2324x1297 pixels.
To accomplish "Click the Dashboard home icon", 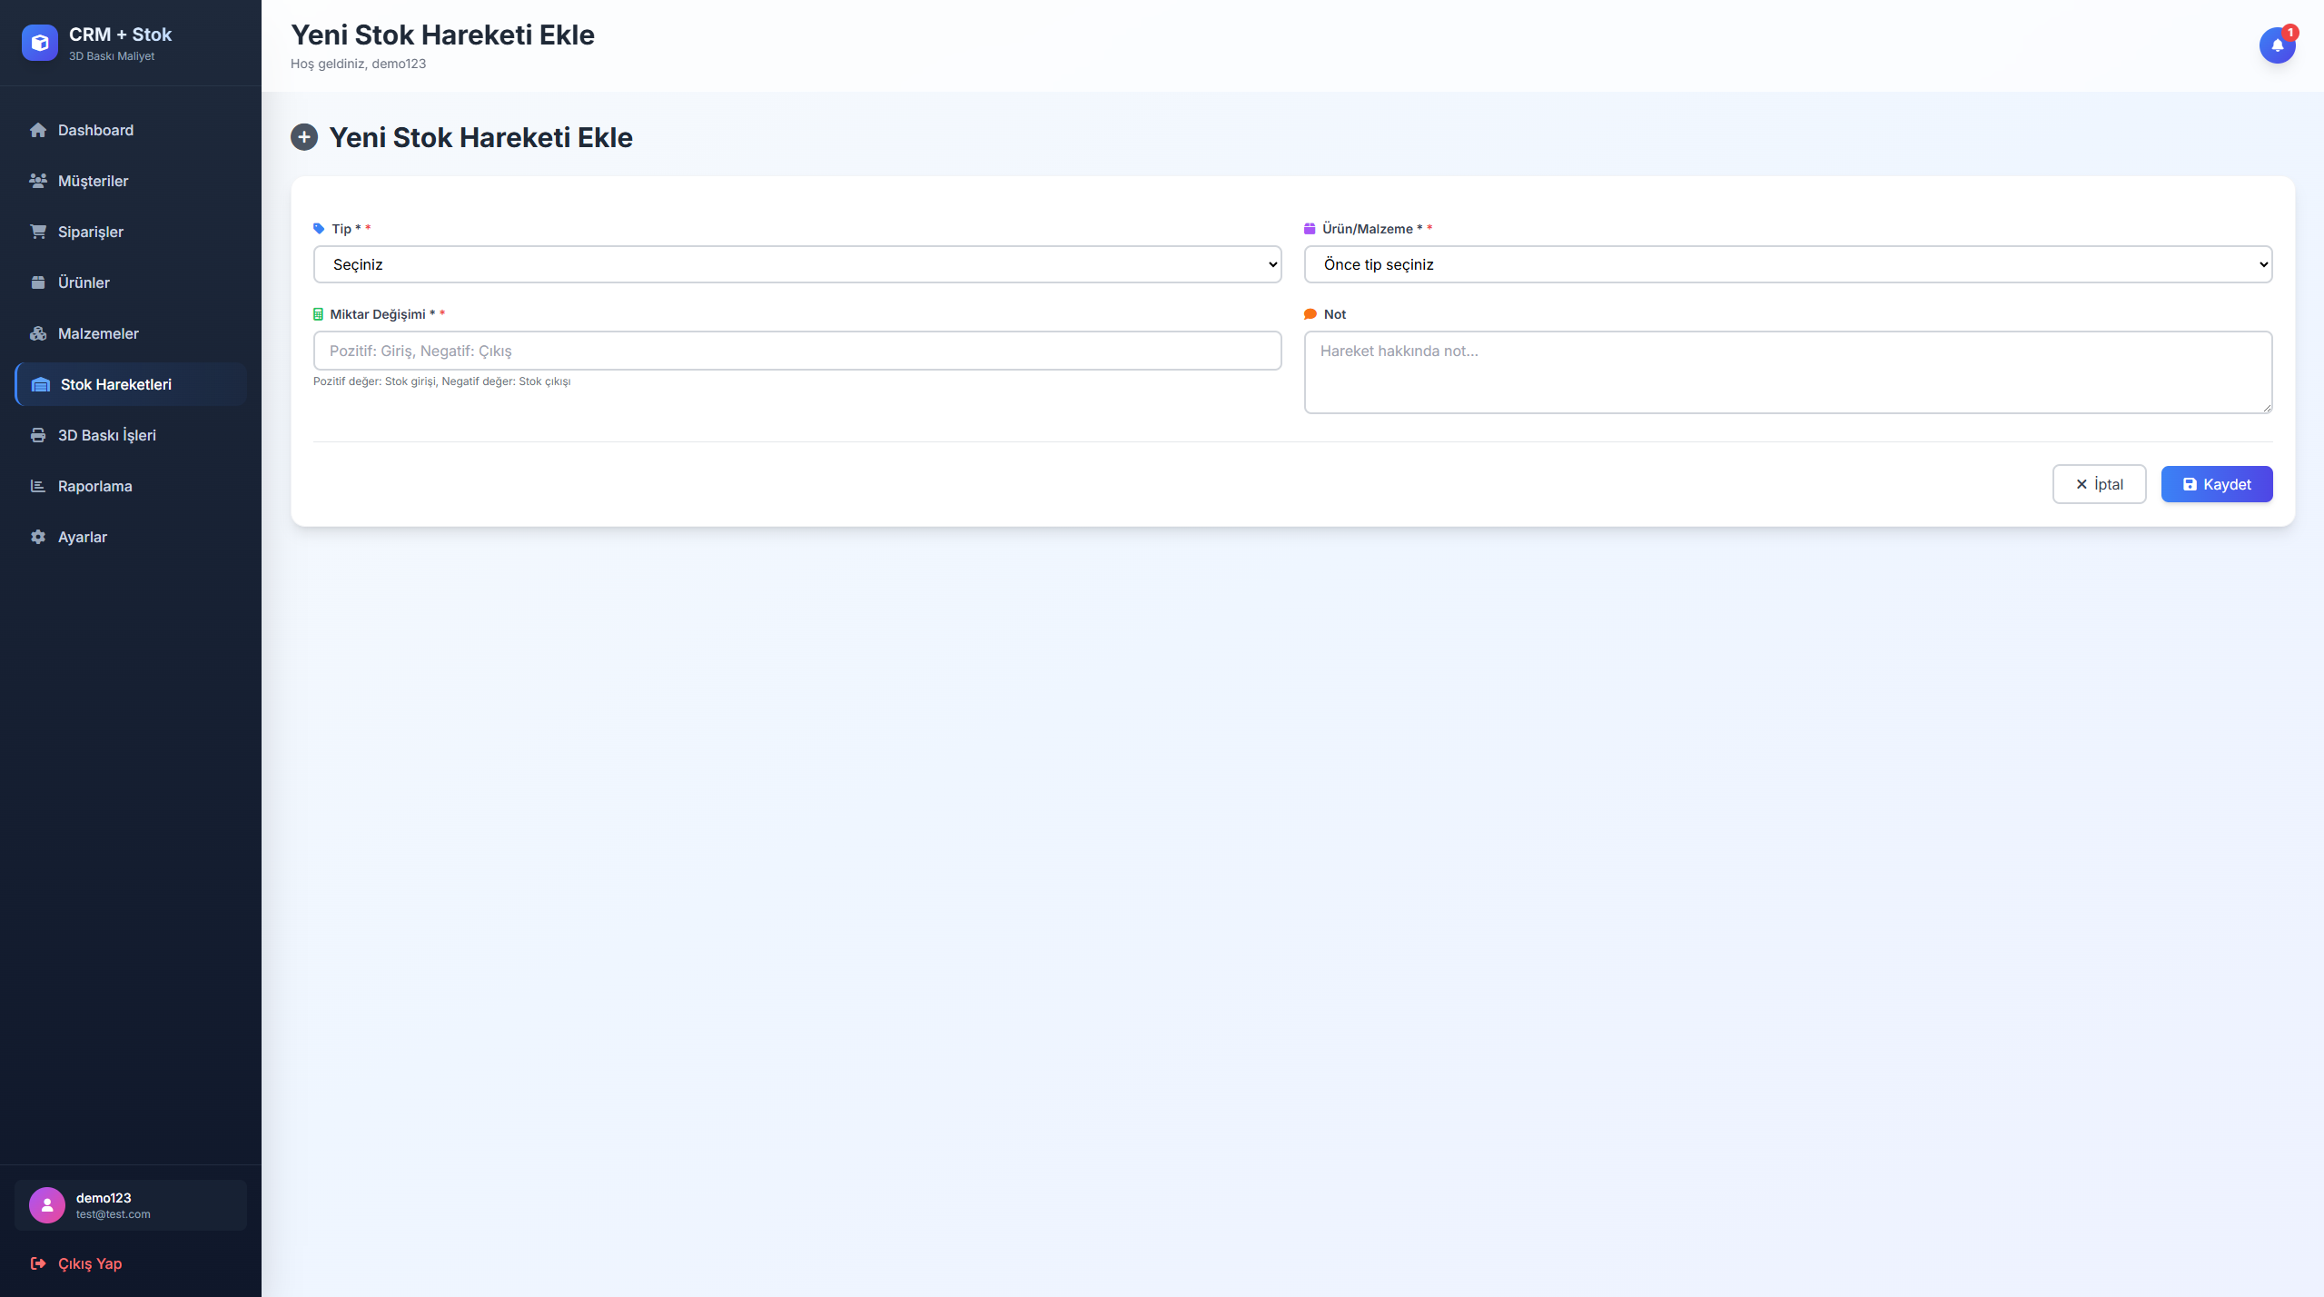I will 38,130.
